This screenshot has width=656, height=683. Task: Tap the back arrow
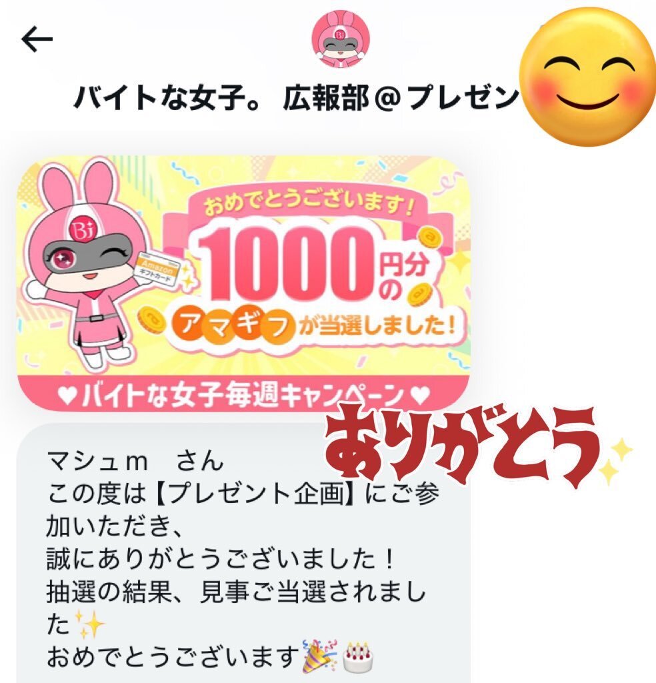[x=37, y=39]
